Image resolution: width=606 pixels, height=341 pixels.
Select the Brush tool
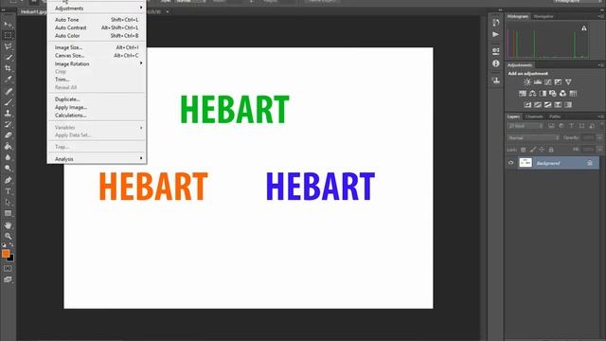coord(8,102)
